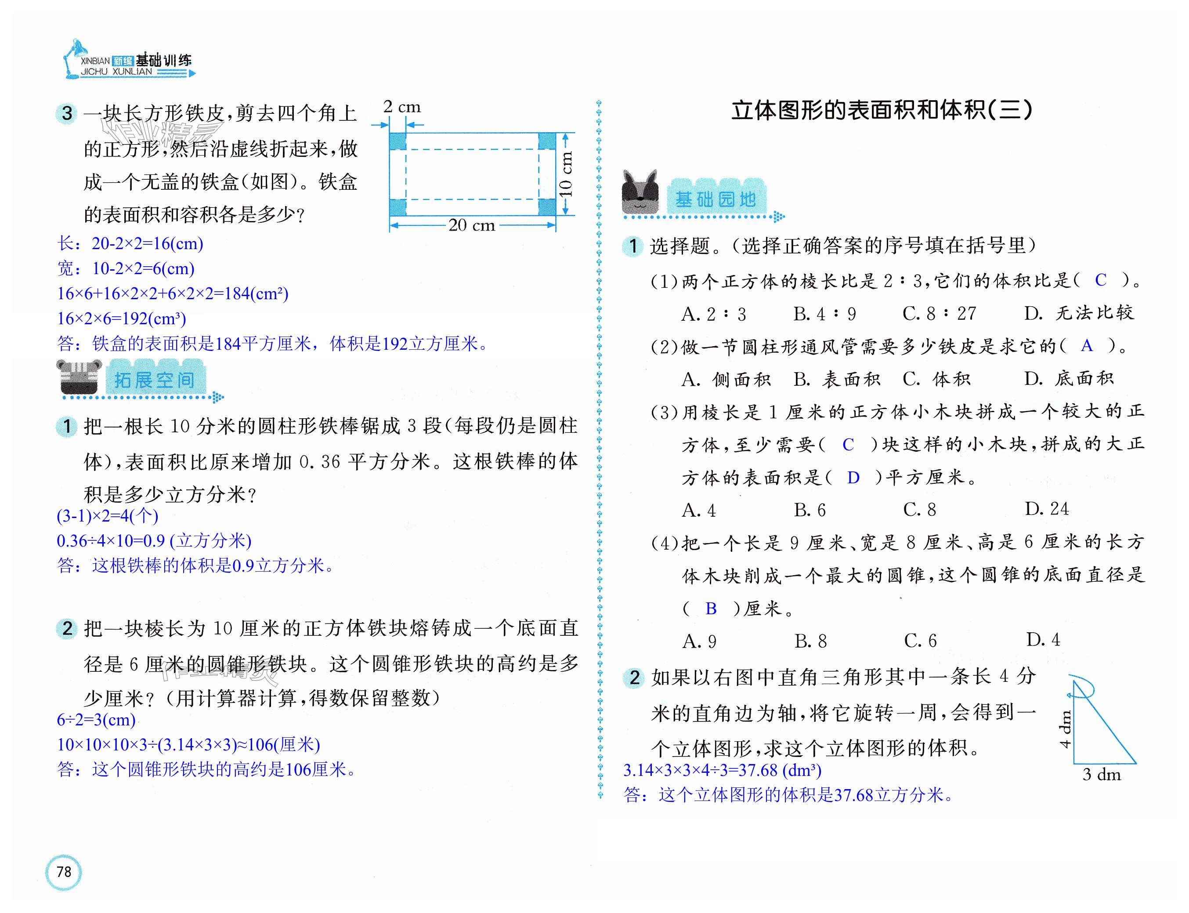
Task: Choose option A. 9
Action: [x=700, y=641]
